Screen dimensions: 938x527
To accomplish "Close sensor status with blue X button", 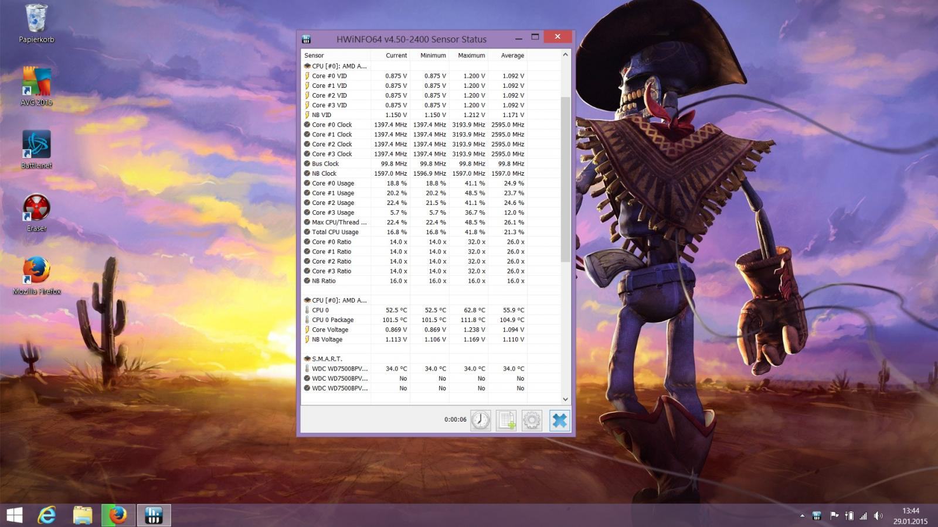I will 559,420.
